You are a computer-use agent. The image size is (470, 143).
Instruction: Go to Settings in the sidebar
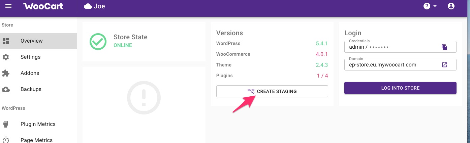pos(30,57)
